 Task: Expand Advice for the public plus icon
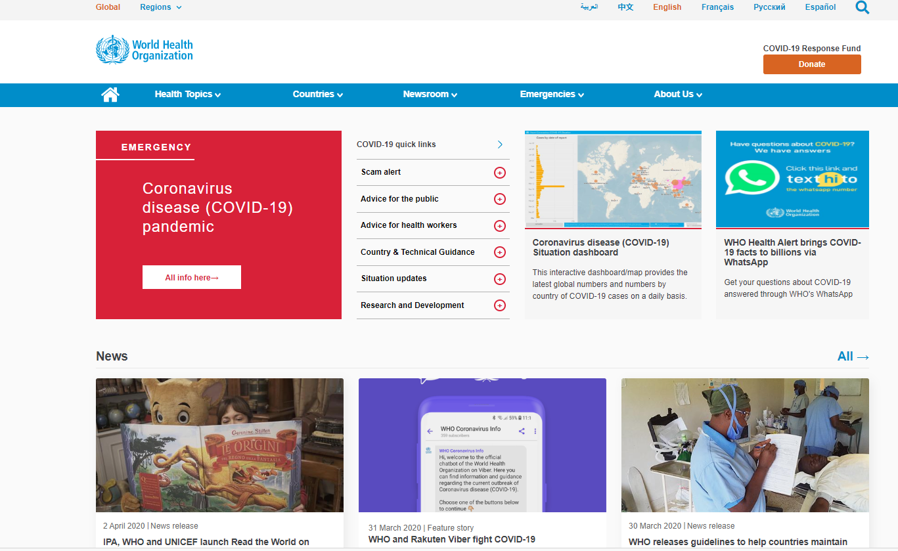pos(499,199)
